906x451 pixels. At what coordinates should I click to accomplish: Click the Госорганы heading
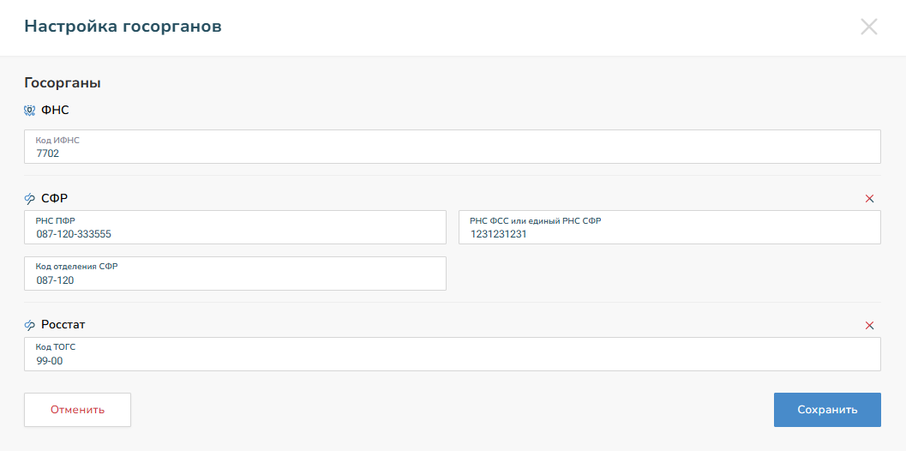63,83
